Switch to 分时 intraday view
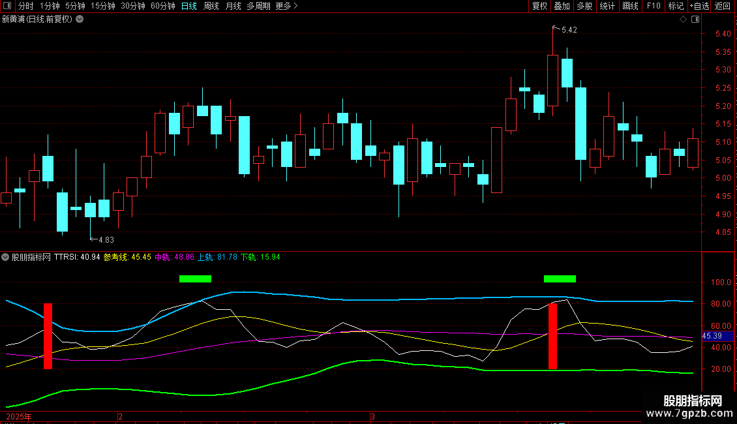The height and width of the screenshot is (424, 737). click(26, 6)
